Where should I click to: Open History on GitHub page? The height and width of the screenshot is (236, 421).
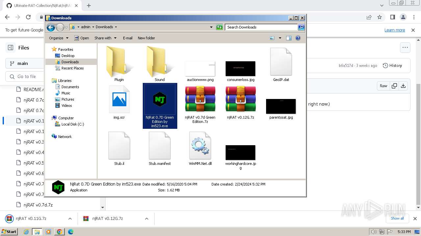[392, 66]
